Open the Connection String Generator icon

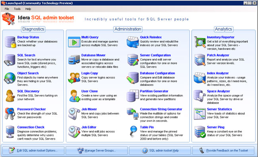coord(133,113)
